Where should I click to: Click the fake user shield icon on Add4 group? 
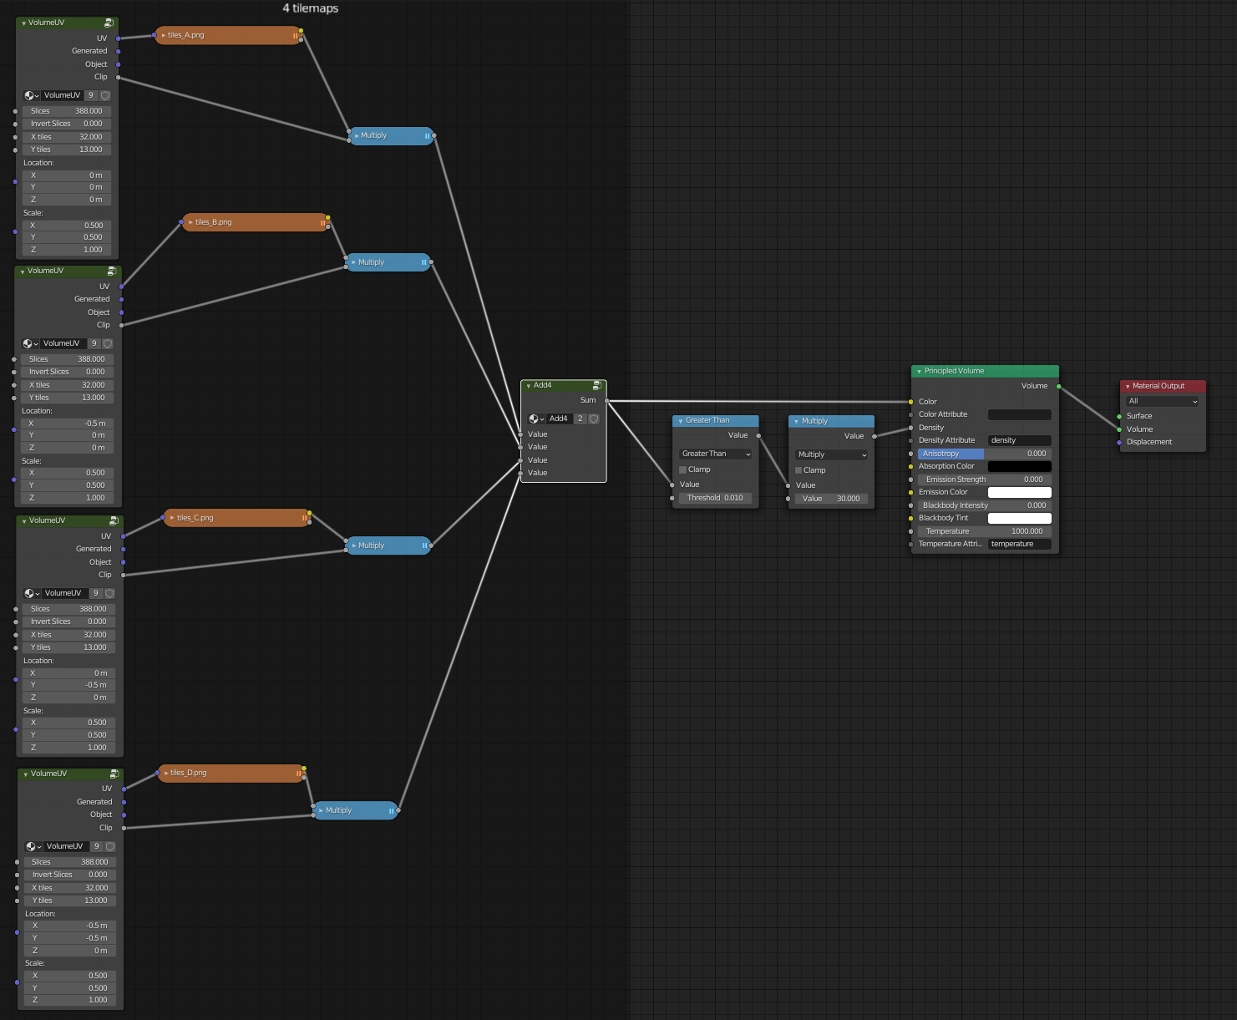[594, 419]
